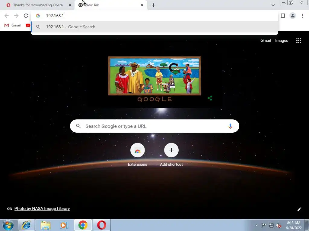309x231 pixels.
Task: Open the Chrome profile avatar
Action: pyautogui.click(x=293, y=16)
